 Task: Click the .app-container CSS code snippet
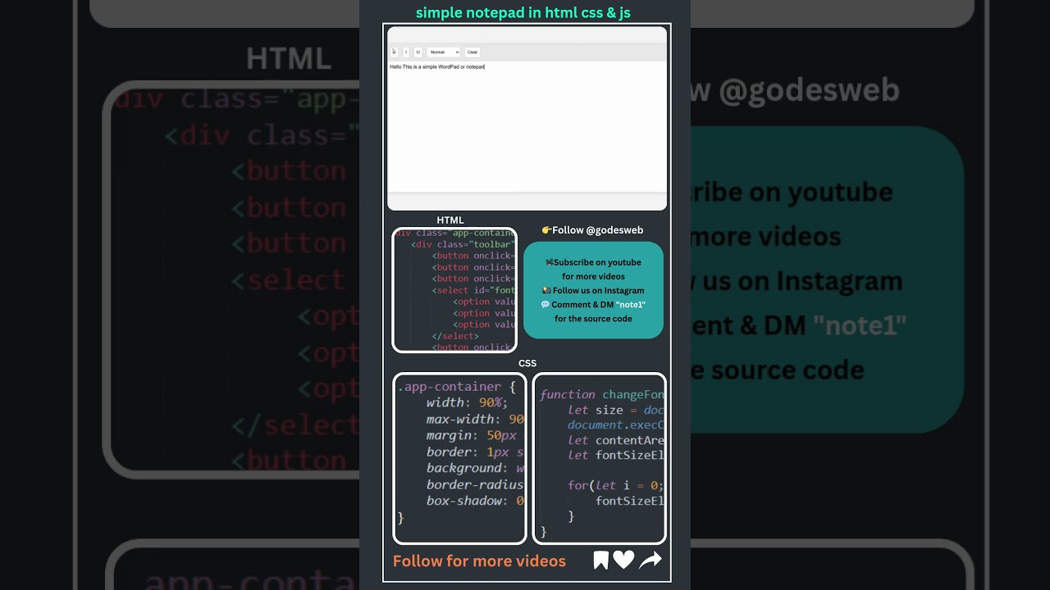[x=460, y=458]
